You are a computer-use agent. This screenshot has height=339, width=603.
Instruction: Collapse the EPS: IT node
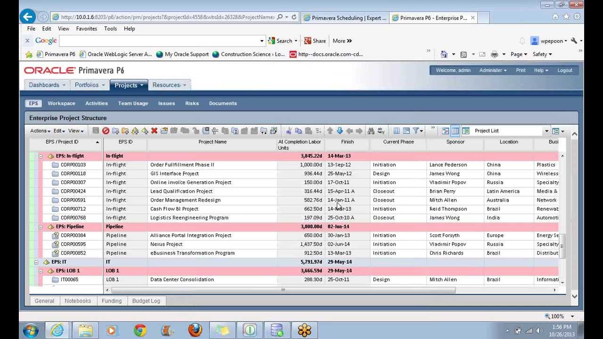point(36,262)
